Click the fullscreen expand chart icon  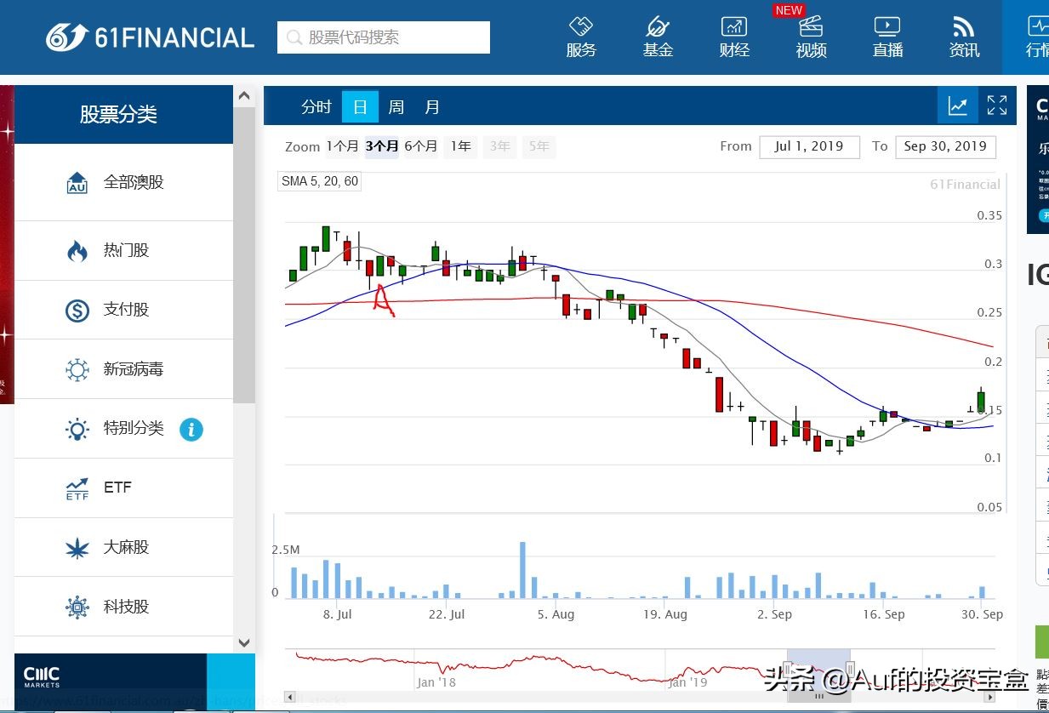coord(996,106)
